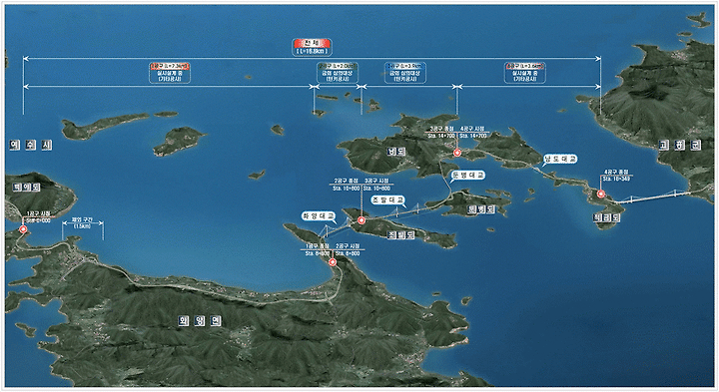
Task: Click the 제외 구간 (1.5km) label
Action: click(x=82, y=222)
